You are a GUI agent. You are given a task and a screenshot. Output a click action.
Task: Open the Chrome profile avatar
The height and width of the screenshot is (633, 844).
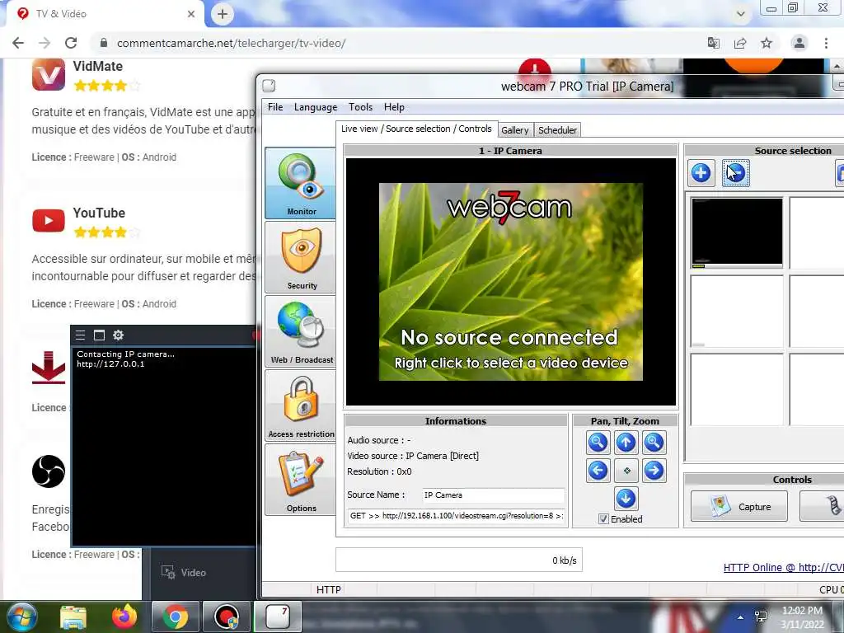point(799,43)
